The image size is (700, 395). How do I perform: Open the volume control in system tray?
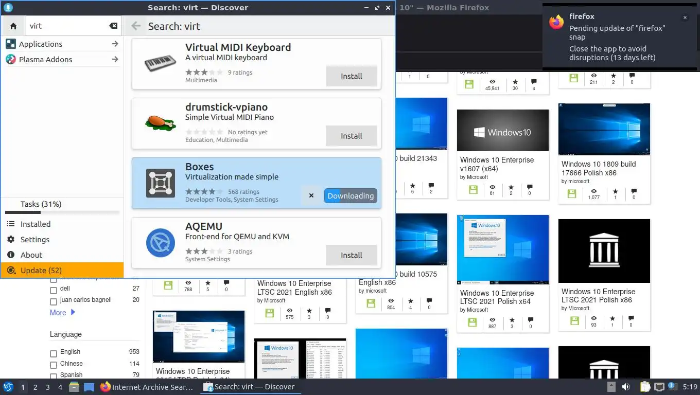[626, 387]
